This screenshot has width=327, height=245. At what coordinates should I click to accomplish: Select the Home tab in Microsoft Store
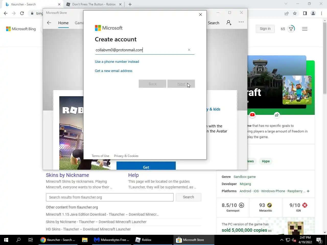tap(63, 23)
